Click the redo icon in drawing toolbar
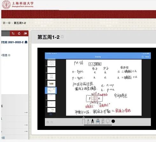The image size is (156, 142). click(x=52, y=122)
